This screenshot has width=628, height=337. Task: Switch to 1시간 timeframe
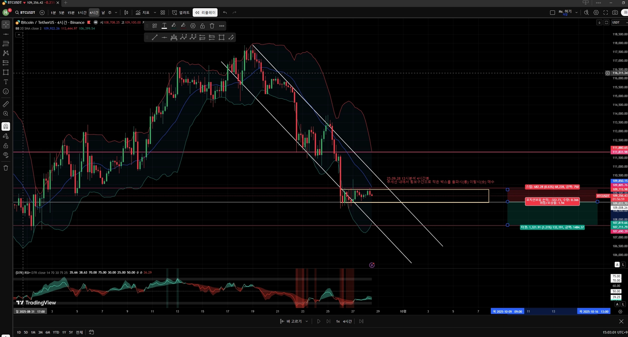[82, 12]
